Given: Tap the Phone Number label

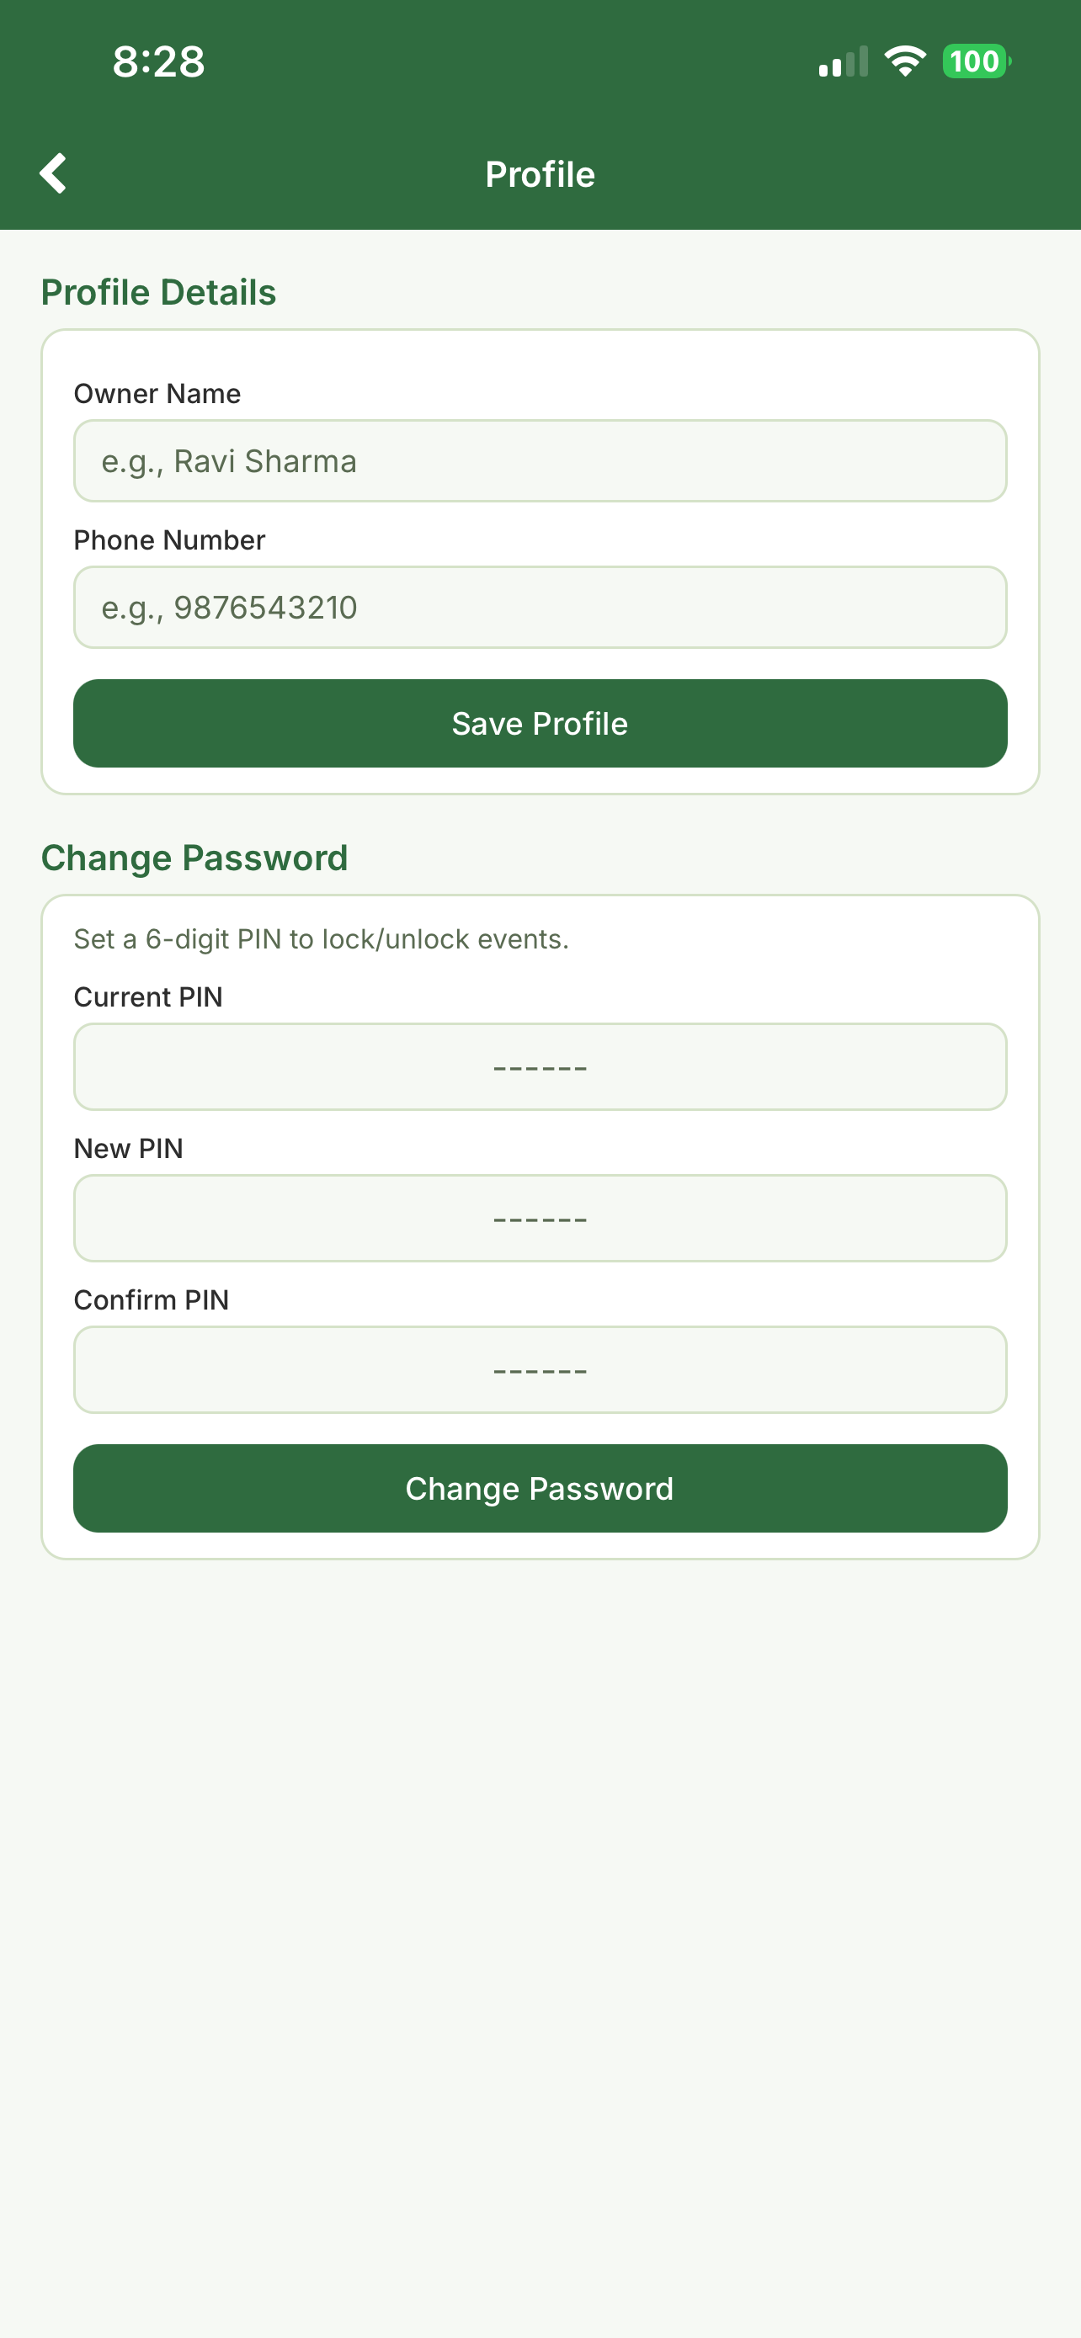Looking at the screenshot, I should click(x=170, y=540).
